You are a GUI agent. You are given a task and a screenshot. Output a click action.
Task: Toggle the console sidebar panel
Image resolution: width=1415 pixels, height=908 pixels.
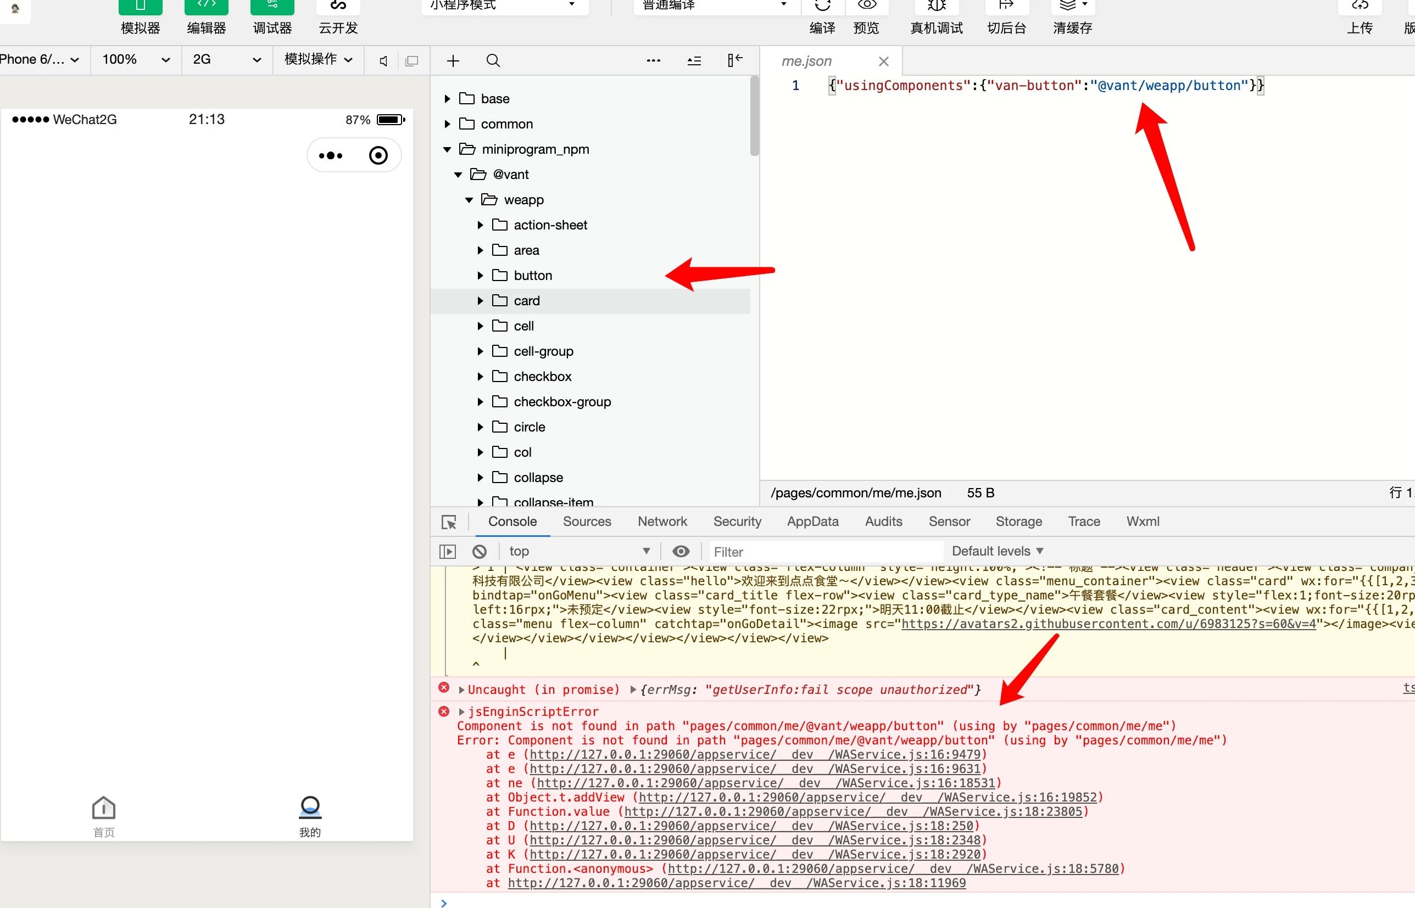448,551
